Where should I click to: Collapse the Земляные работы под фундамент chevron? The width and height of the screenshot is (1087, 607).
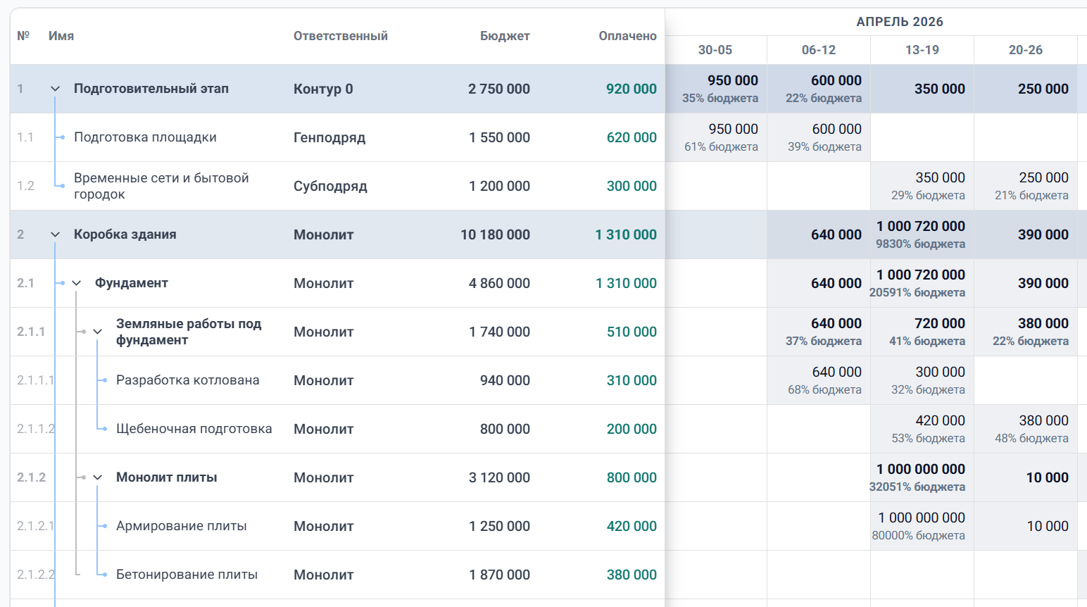[x=98, y=332]
